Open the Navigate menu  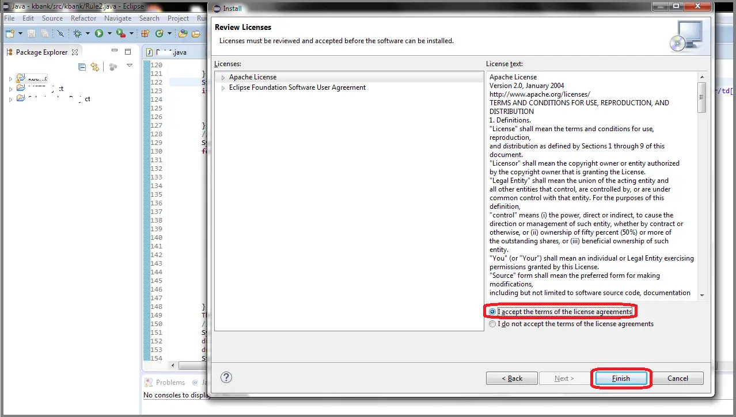pyautogui.click(x=118, y=18)
